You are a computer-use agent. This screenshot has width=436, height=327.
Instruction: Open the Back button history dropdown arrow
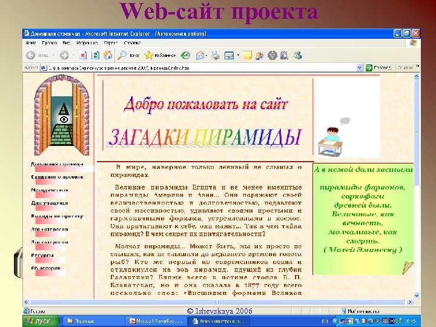coord(53,55)
